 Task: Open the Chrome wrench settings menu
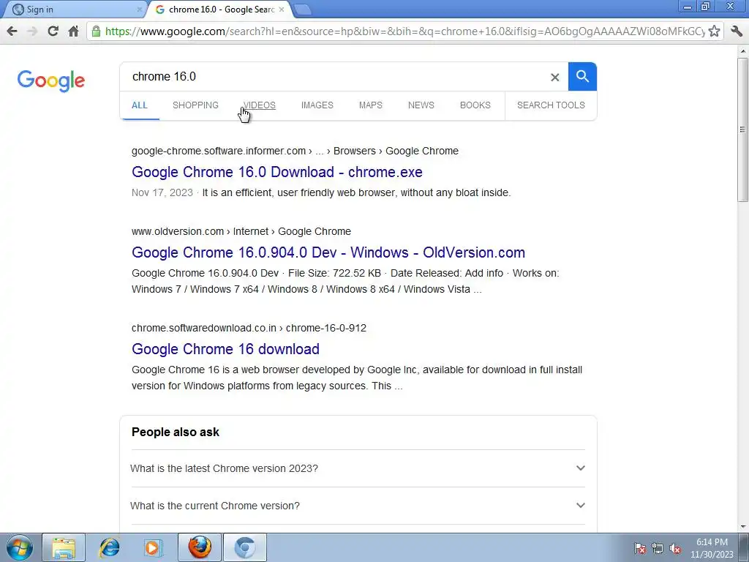click(x=736, y=31)
